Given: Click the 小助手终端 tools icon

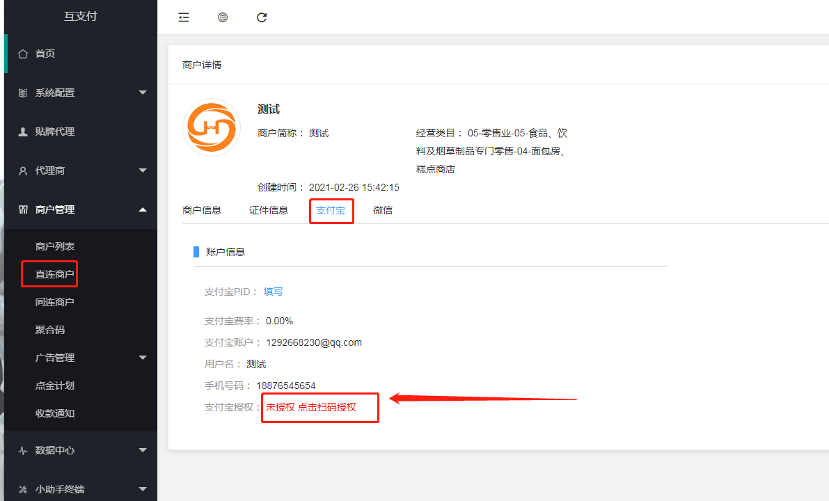Looking at the screenshot, I should 23,489.
